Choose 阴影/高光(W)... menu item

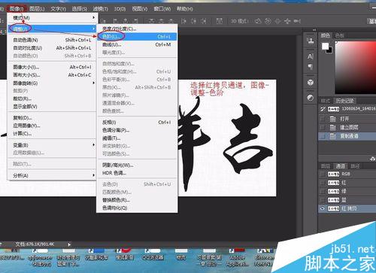(x=137, y=165)
